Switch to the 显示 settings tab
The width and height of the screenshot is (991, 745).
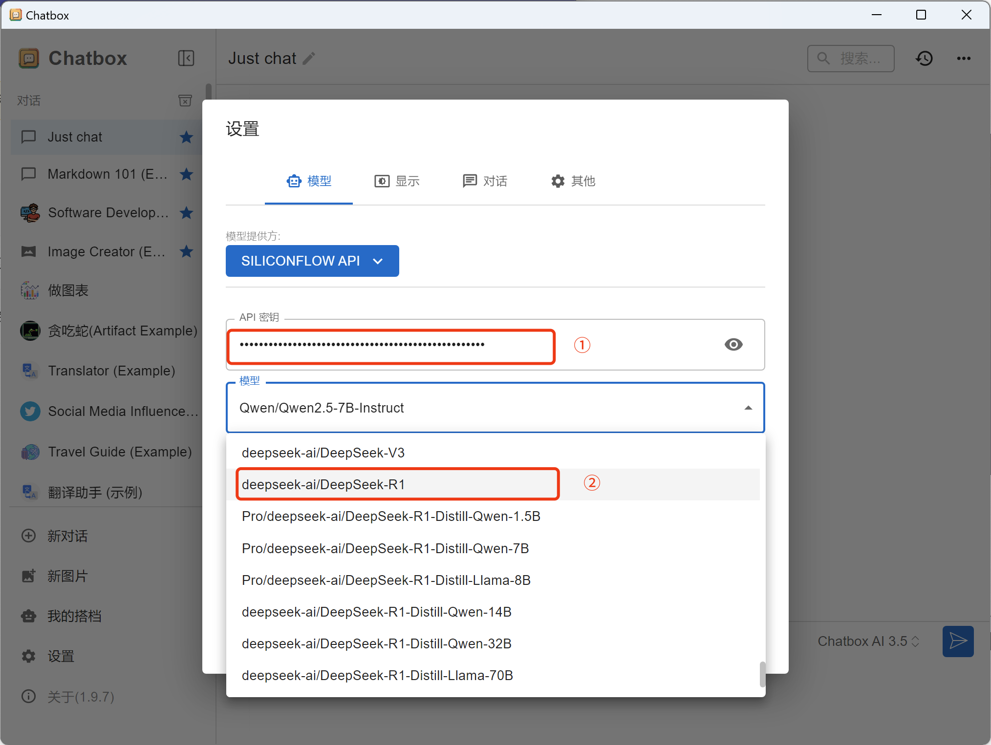point(397,181)
